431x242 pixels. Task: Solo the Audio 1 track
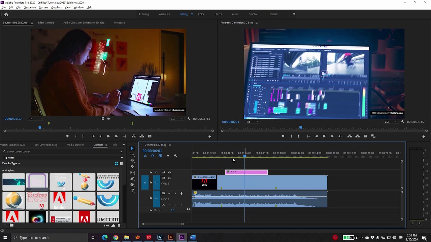(175, 193)
